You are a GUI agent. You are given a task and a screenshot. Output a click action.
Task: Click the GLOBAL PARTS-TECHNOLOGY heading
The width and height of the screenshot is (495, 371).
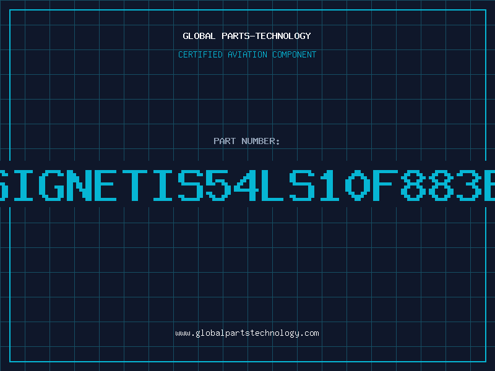247,36
